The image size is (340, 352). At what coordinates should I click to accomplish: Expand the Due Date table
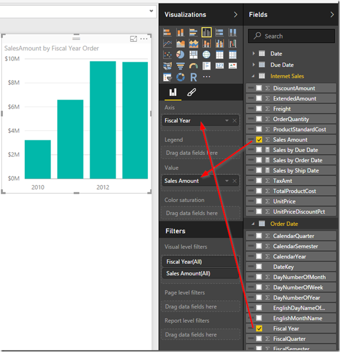pos(254,65)
